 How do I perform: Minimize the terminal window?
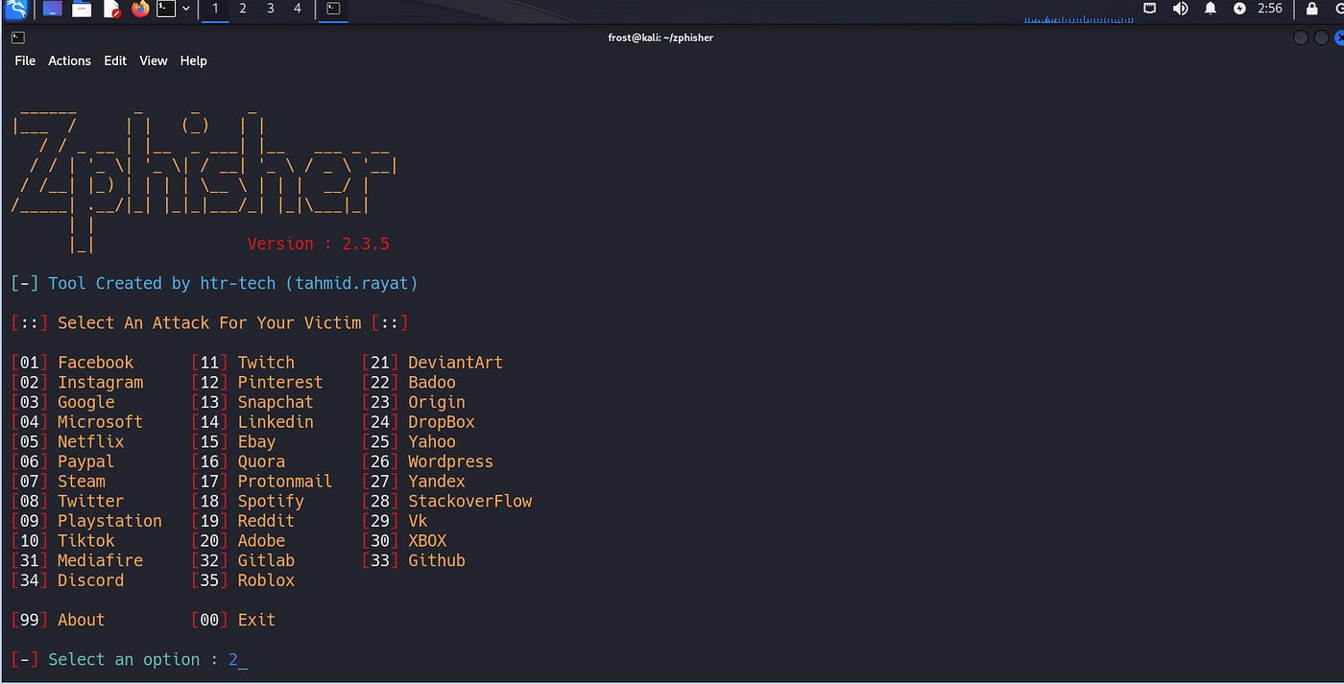point(1302,37)
